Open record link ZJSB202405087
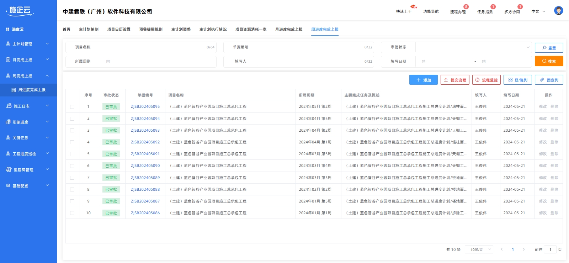Screen dimensions: 569x263 [x=145, y=201]
